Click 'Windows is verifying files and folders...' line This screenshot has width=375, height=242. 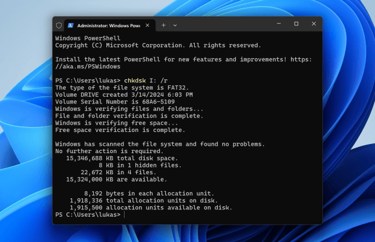(x=129, y=109)
